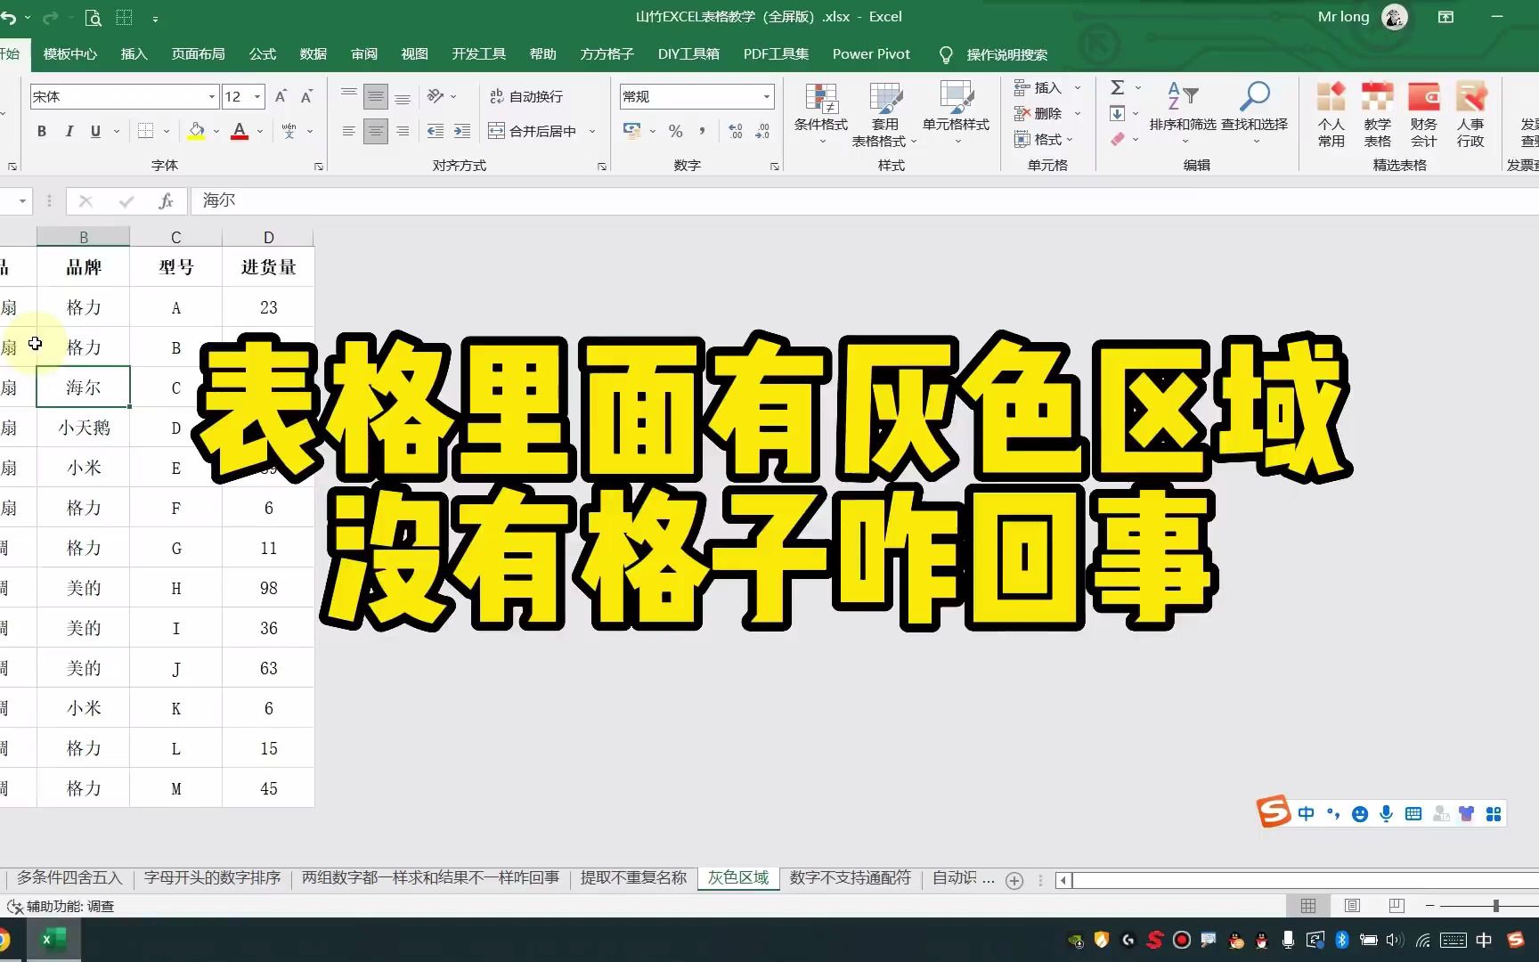1539x962 pixels.
Task: Click the fill color bucket icon
Action: click(x=197, y=131)
